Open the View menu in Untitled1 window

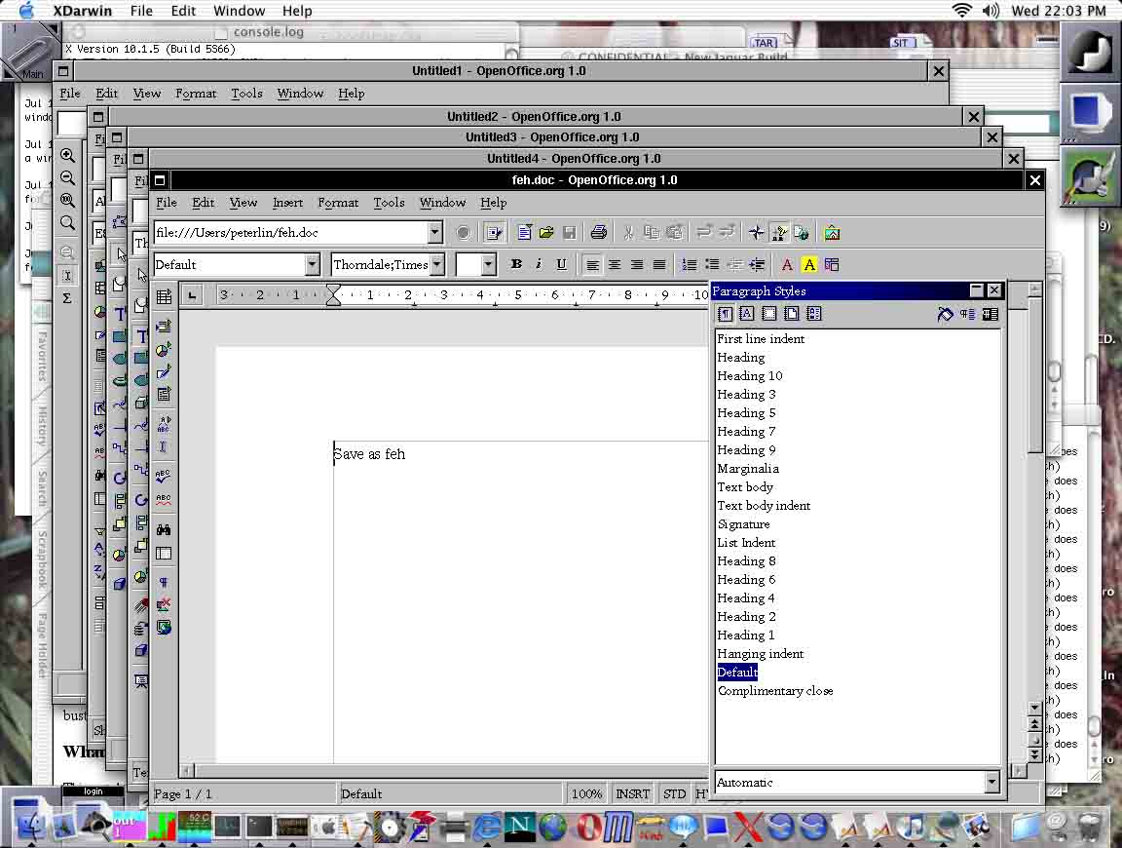[x=147, y=94]
